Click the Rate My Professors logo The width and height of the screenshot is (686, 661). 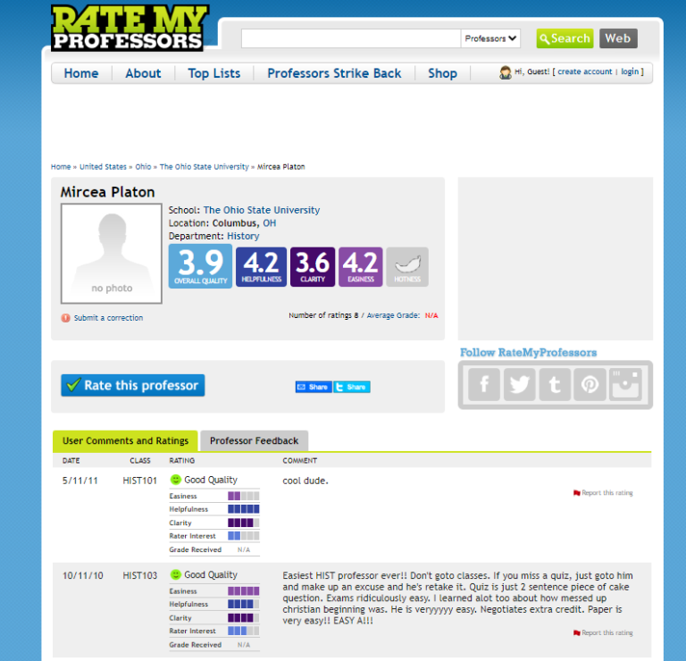coord(130,28)
